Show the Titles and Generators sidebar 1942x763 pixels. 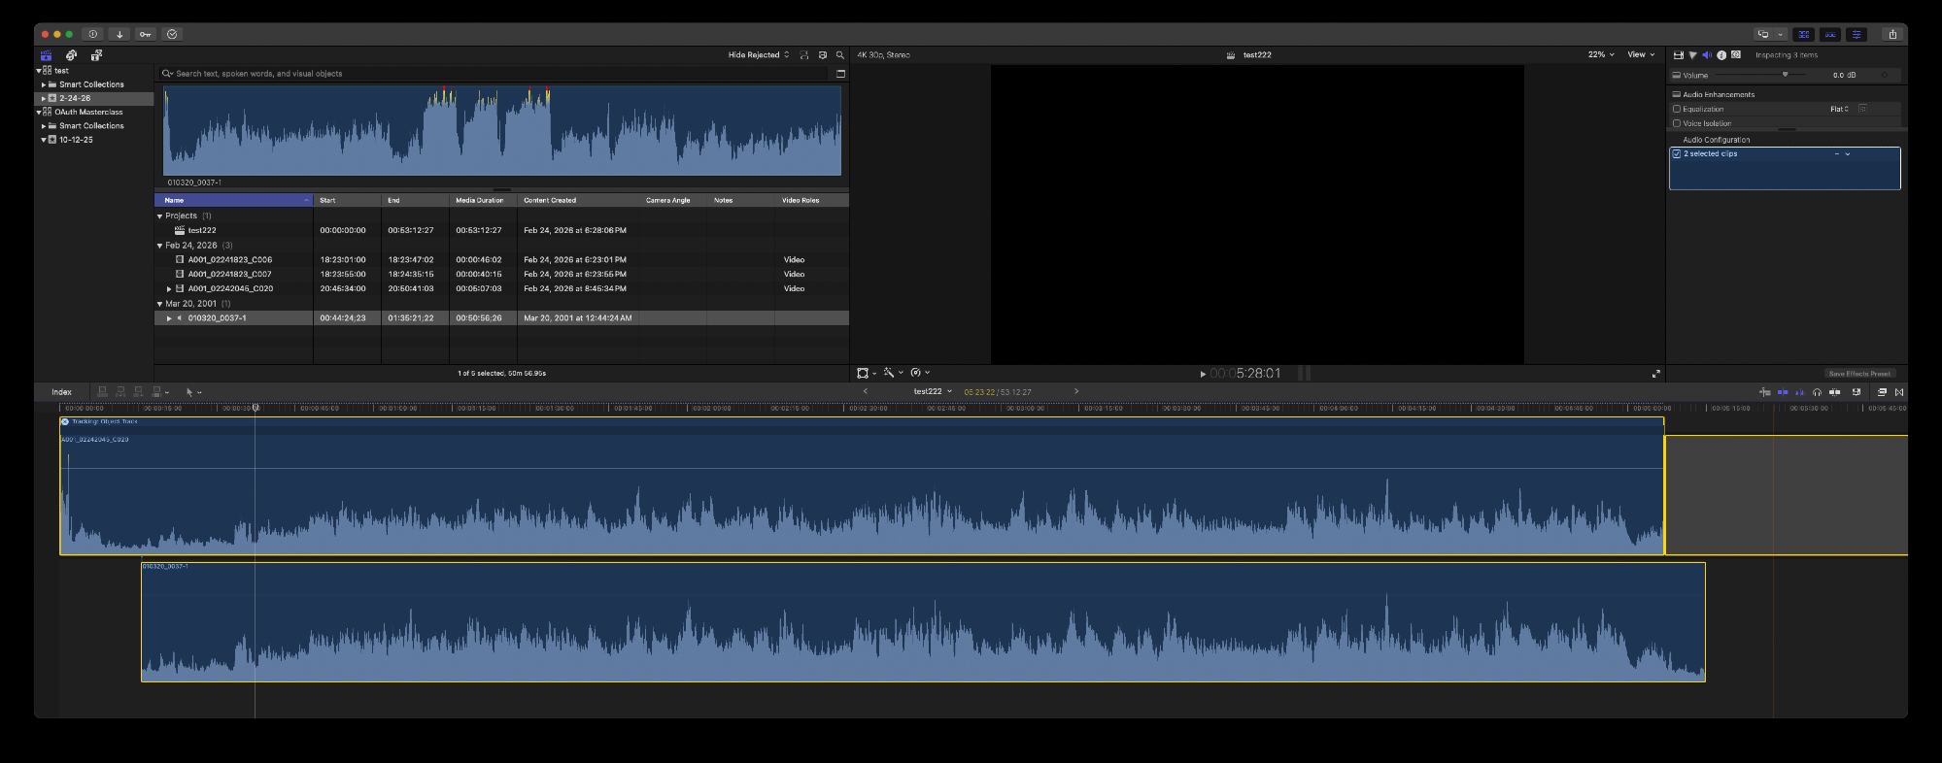pyautogui.click(x=96, y=55)
